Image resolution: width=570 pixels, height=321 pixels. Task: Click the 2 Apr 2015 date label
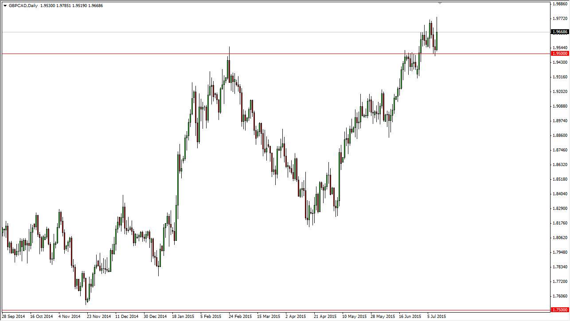click(296, 317)
